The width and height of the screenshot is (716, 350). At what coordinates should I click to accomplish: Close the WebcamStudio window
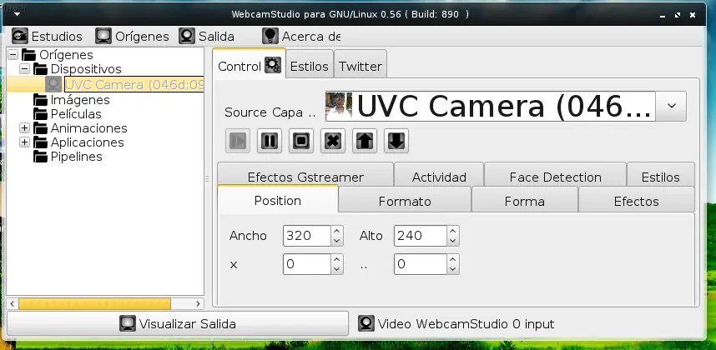(693, 15)
